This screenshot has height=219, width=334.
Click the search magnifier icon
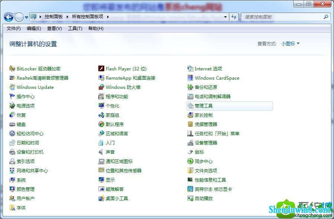click(x=326, y=17)
